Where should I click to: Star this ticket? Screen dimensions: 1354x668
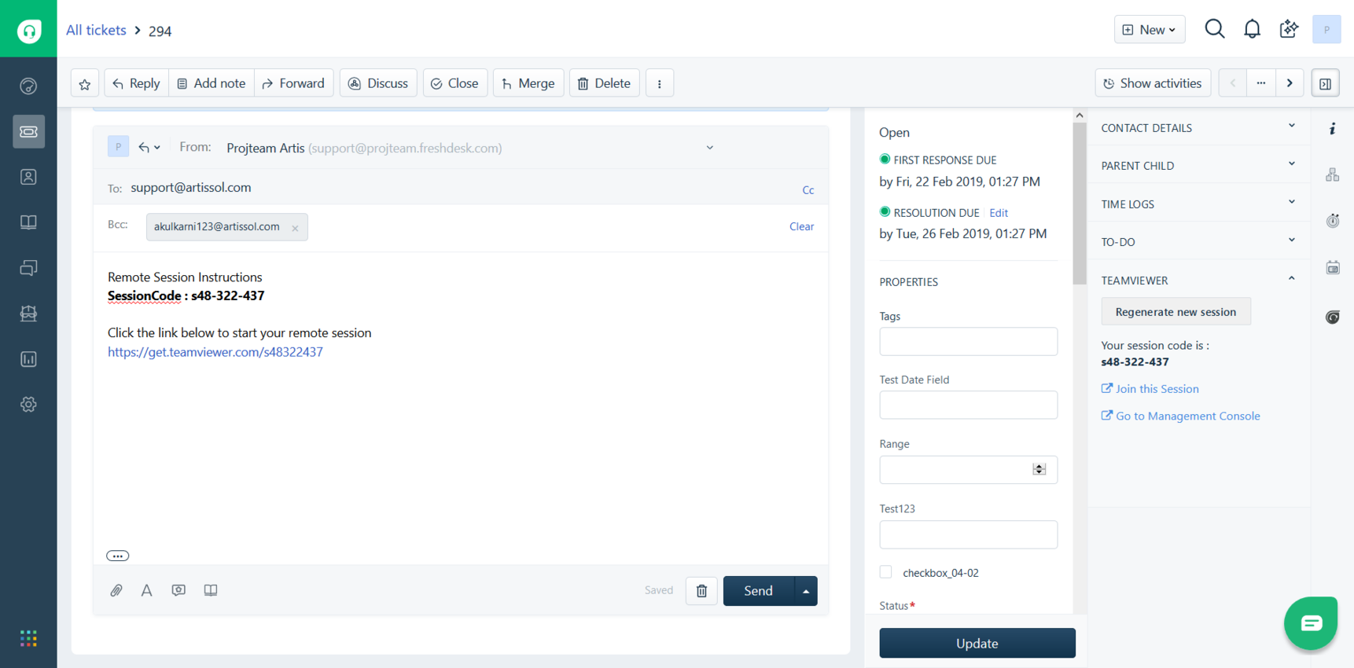click(x=85, y=83)
